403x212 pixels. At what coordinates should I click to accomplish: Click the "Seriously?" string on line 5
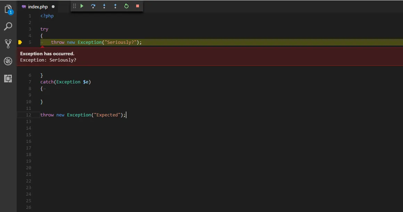tap(120, 42)
